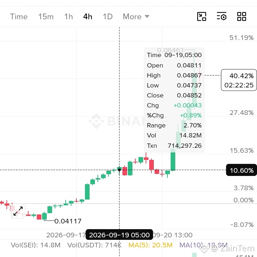This screenshot has width=257, height=257.
Task: Toggle the MA(5) volume indicator label
Action: 151,245
